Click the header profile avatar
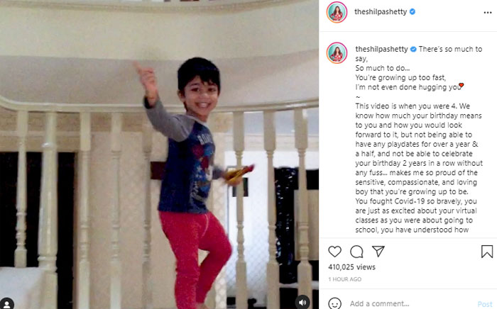The image size is (497, 309). point(337,12)
